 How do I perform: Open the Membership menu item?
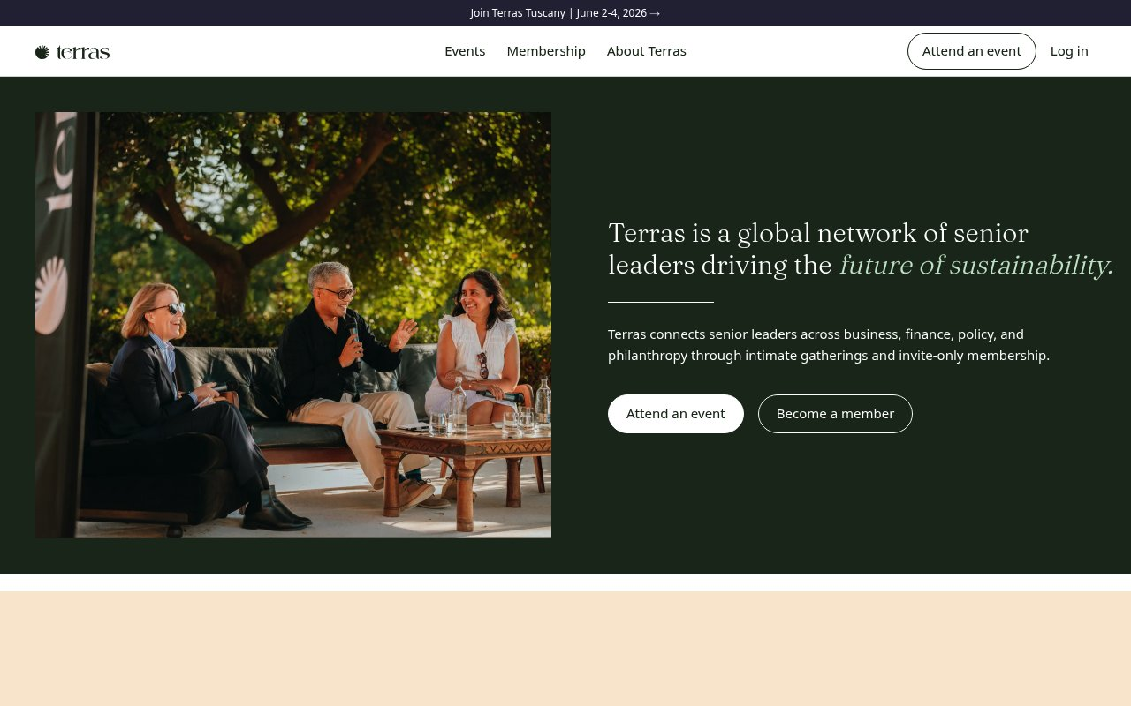coord(546,51)
